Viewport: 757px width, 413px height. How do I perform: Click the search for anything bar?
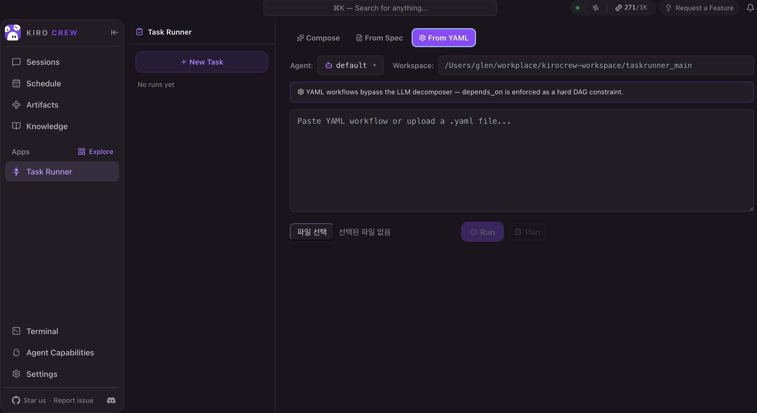pos(380,8)
